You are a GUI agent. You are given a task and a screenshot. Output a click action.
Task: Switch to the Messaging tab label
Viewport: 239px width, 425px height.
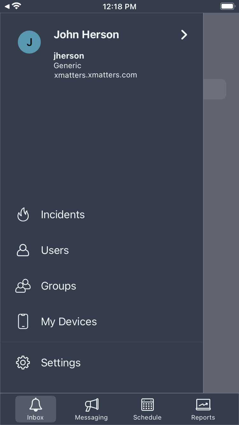91,418
